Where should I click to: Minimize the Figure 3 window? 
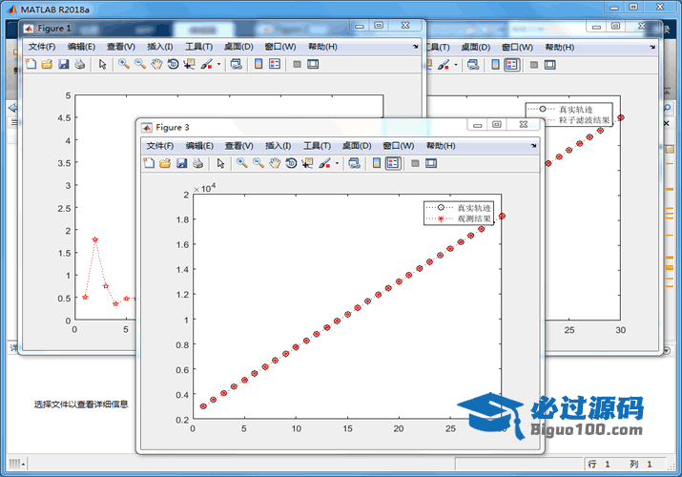coord(477,125)
